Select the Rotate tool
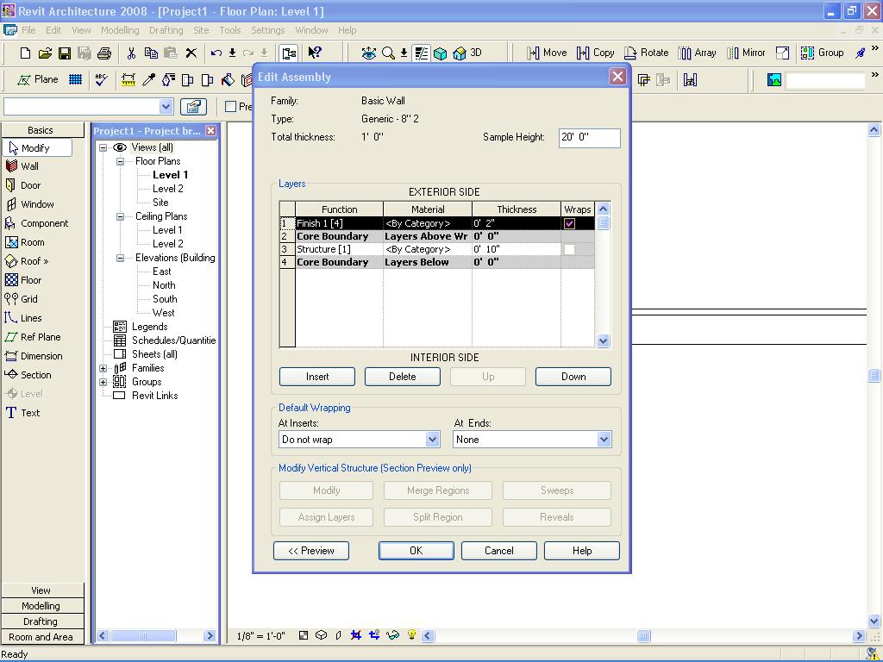 click(647, 53)
